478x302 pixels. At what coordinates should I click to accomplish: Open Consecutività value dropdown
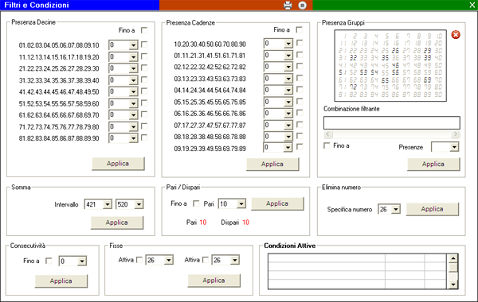click(x=82, y=261)
